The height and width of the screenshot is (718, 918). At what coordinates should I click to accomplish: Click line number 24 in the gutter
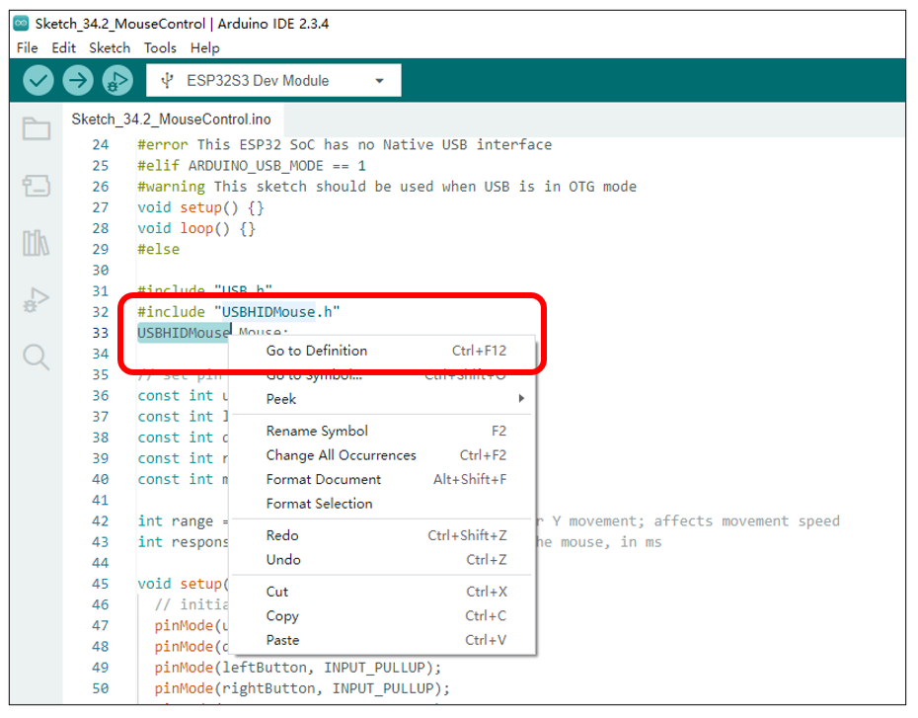click(x=100, y=144)
